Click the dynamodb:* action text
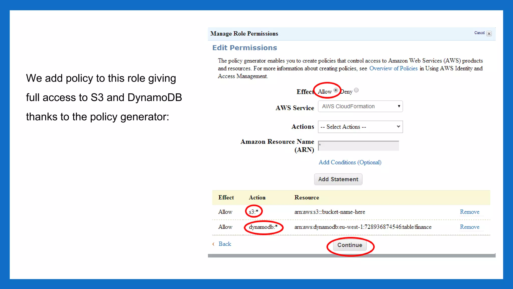Screen dimensions: 513x289 point(263,227)
